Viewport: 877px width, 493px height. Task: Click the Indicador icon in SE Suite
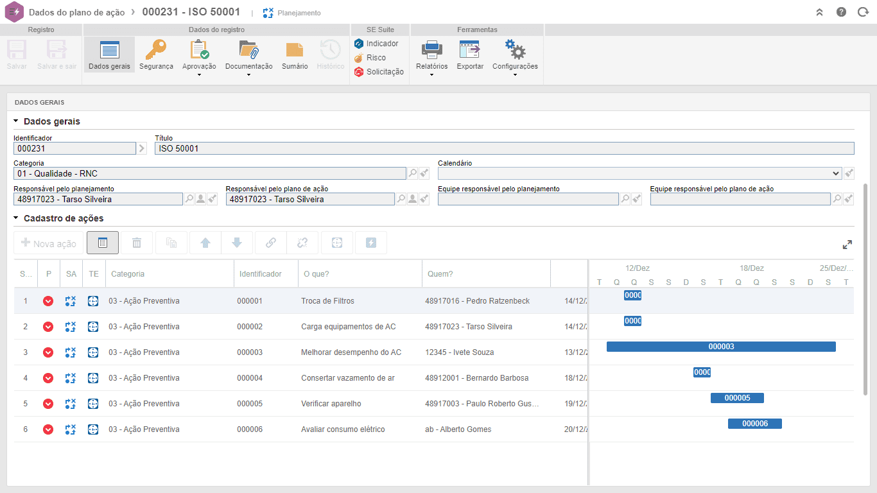click(x=359, y=44)
